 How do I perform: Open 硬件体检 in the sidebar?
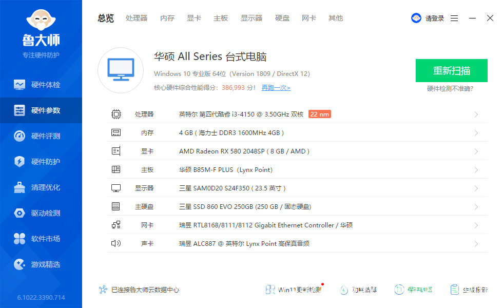click(x=41, y=85)
